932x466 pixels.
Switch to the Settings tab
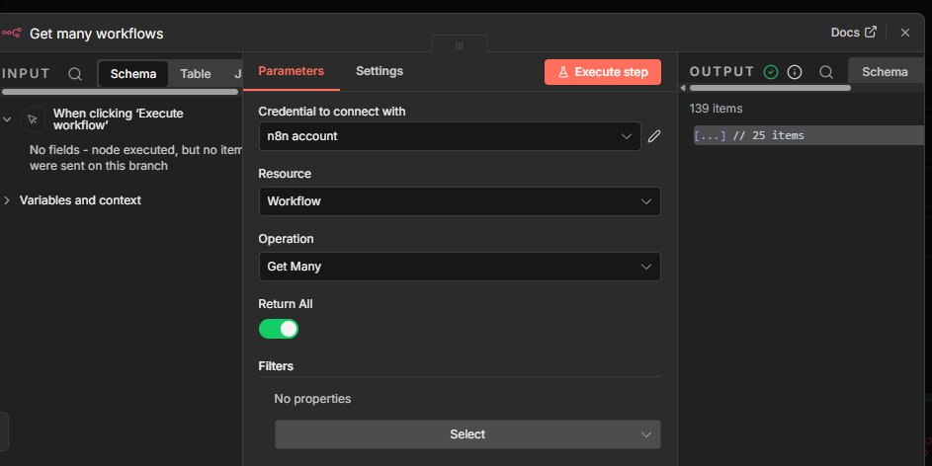(380, 71)
